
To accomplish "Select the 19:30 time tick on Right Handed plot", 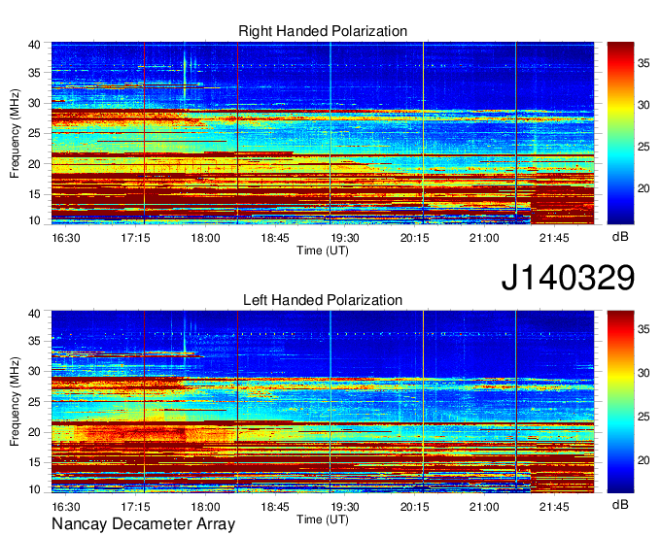I will tap(345, 238).
